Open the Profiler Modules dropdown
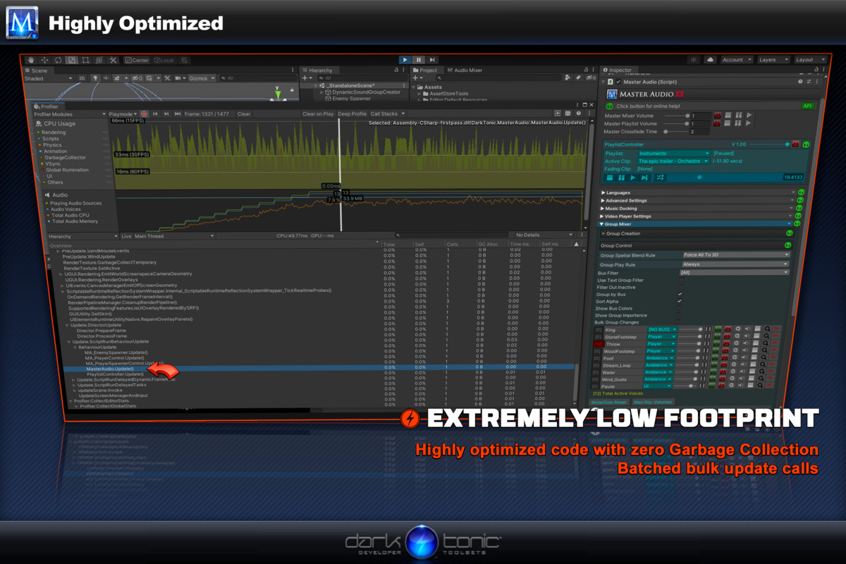The height and width of the screenshot is (564, 846). coord(69,114)
